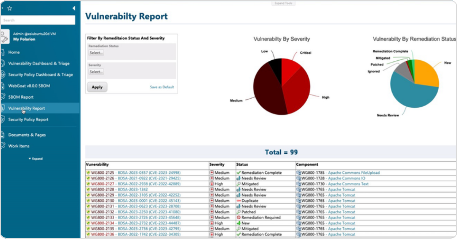Click the Work Items icon
Viewport: 457px width, 239px height.
(3, 146)
